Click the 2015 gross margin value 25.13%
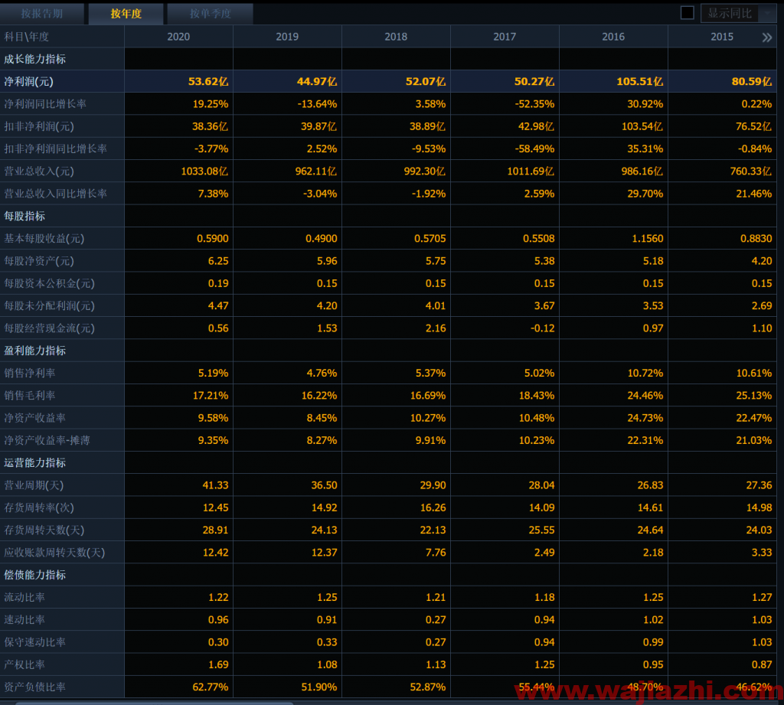 tap(754, 396)
